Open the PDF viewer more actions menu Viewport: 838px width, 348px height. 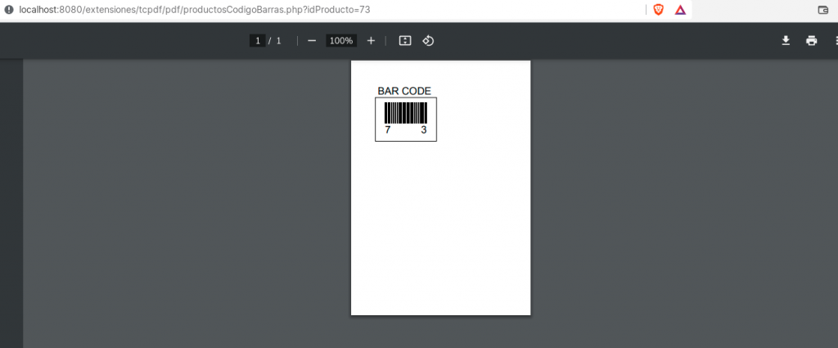click(833, 41)
